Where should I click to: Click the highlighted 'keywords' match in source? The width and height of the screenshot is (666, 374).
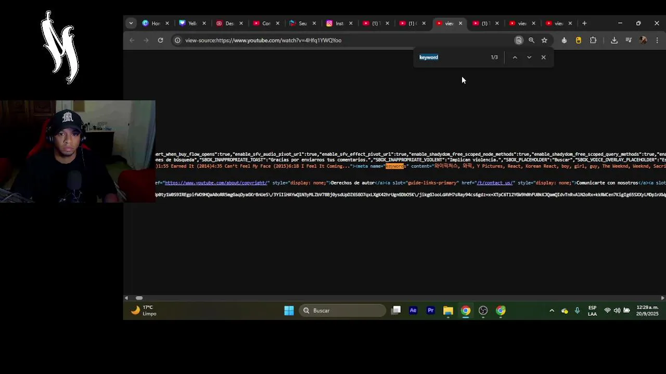(x=395, y=166)
